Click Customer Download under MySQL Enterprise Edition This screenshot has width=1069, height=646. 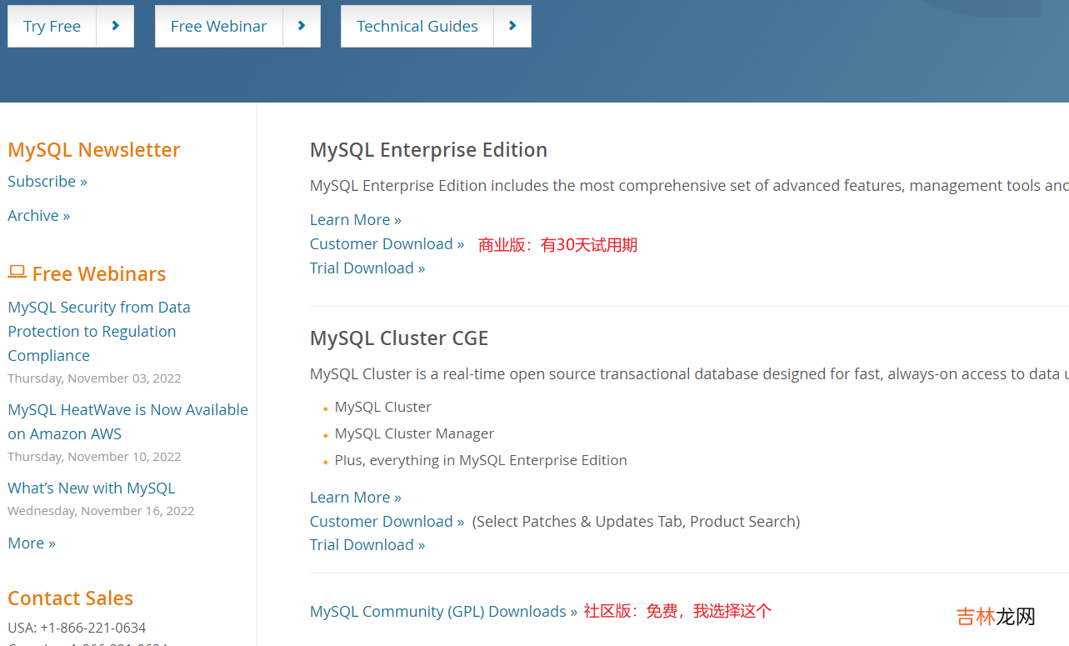point(387,243)
